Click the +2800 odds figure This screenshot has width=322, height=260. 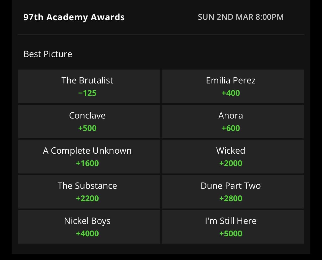click(231, 198)
